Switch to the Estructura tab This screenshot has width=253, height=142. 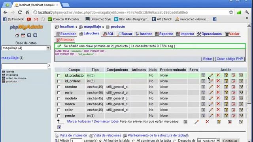click(89, 34)
